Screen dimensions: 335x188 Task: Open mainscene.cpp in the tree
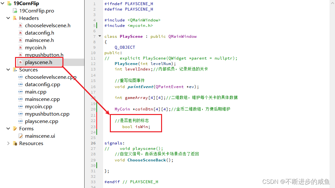42,99
